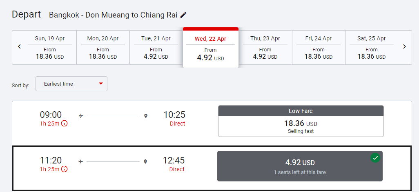Click green checkmark on selected 4.92 fare

pos(375,158)
